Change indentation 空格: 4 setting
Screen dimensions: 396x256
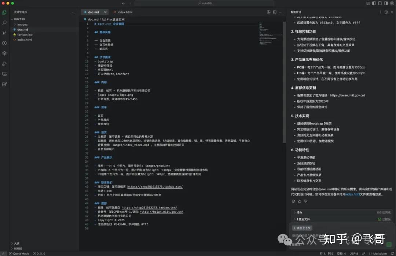[341, 253]
